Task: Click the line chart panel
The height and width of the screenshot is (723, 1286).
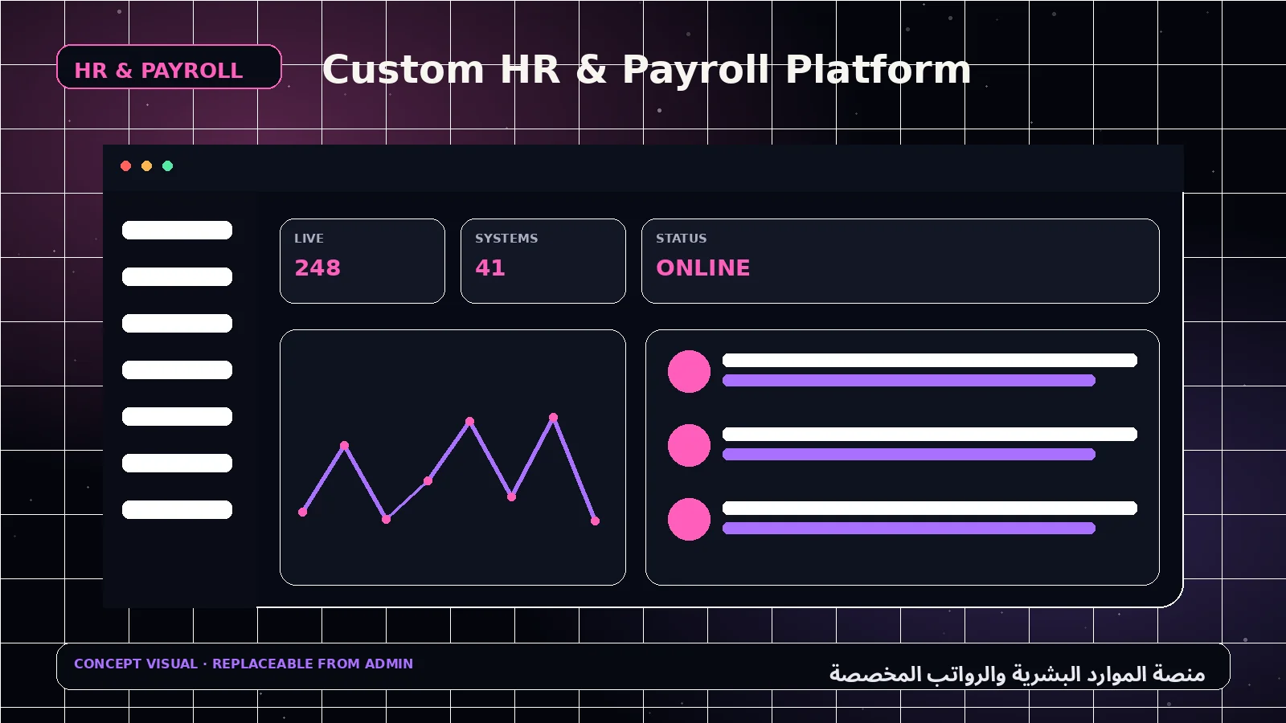Action: click(453, 457)
